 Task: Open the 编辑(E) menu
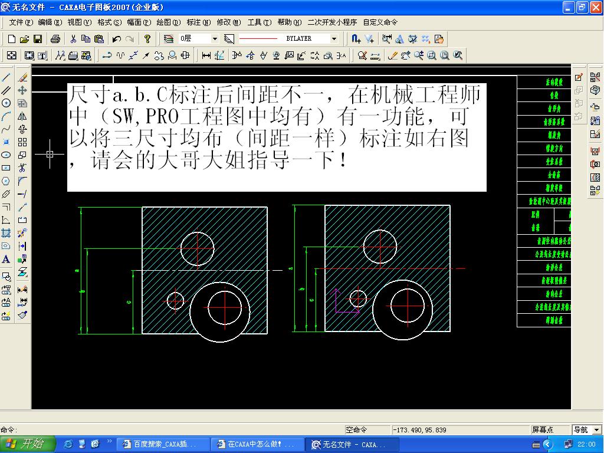(50, 22)
